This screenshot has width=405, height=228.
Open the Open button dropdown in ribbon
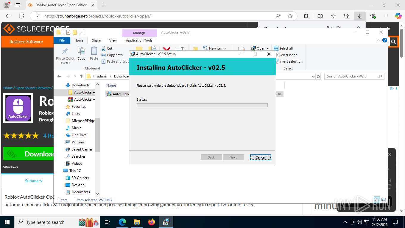click(260, 48)
